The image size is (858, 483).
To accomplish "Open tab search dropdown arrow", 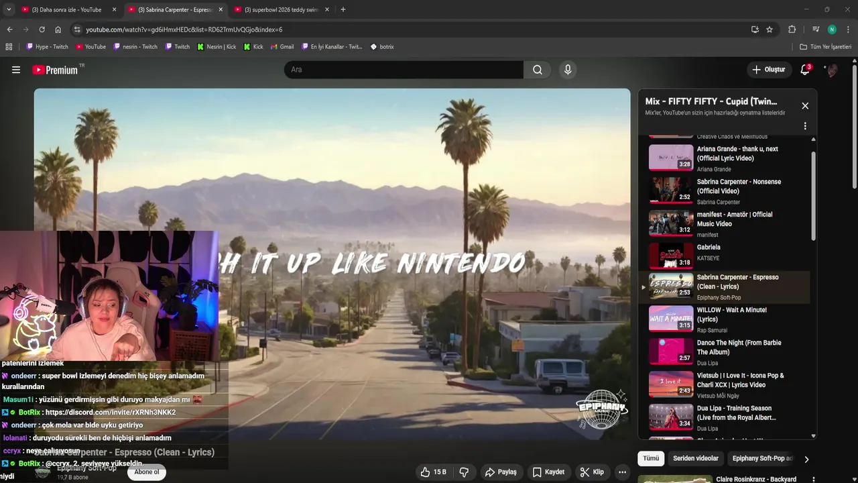I will click(x=9, y=9).
